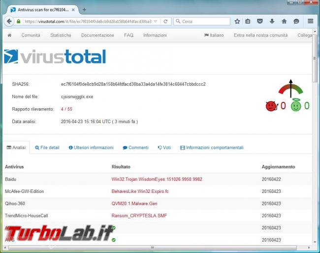
Task: Open a new tab with plus
Action: [x=84, y=9]
